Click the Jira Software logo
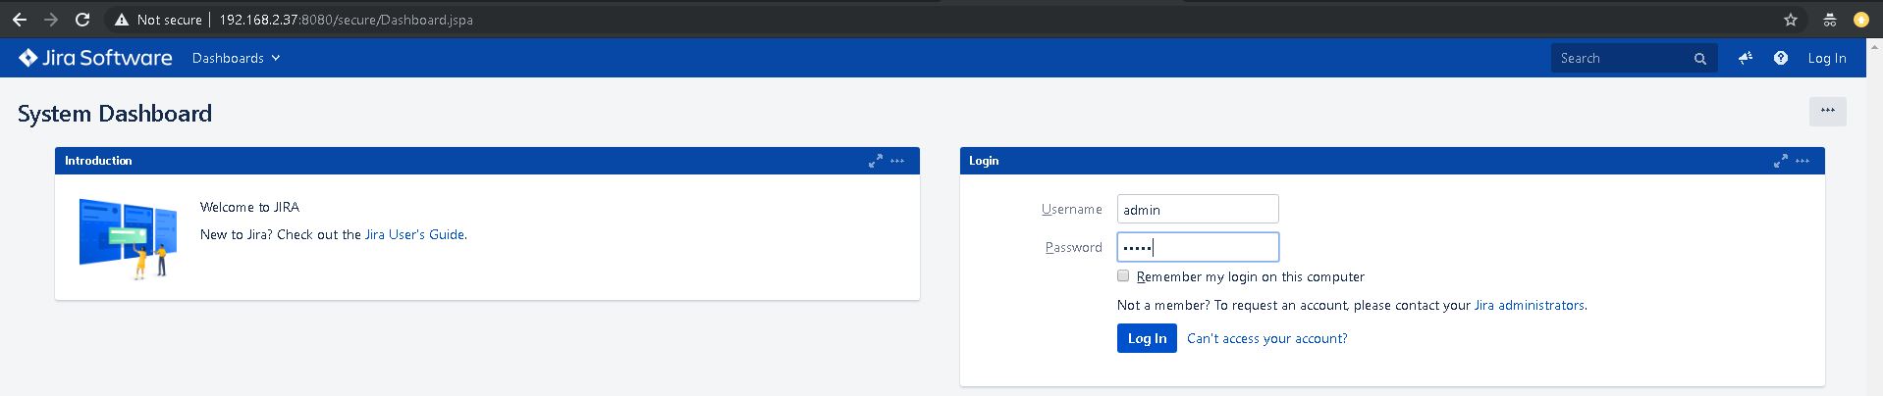Screen dimensions: 1883x396 (x=95, y=58)
